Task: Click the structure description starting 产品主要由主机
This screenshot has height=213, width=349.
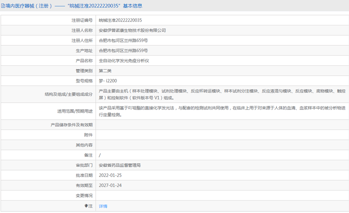Action: (x=222, y=94)
